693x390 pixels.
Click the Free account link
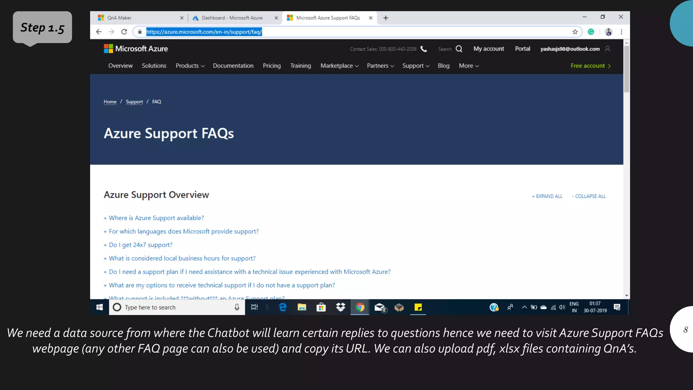(590, 66)
